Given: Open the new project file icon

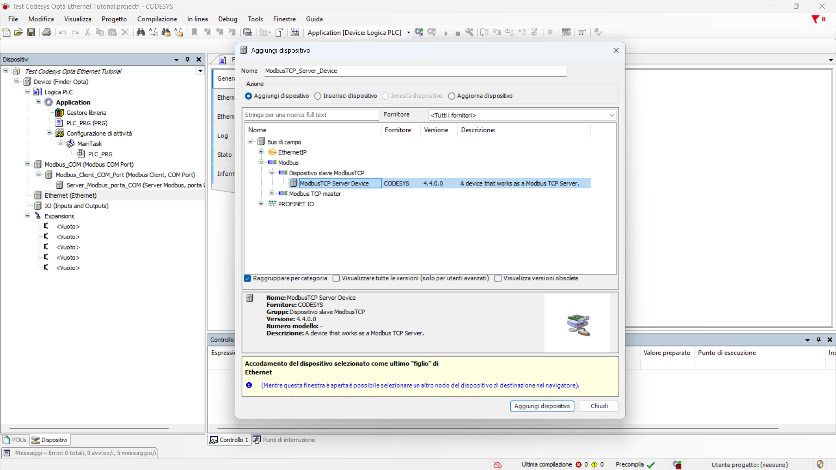Looking at the screenshot, I should point(6,32).
